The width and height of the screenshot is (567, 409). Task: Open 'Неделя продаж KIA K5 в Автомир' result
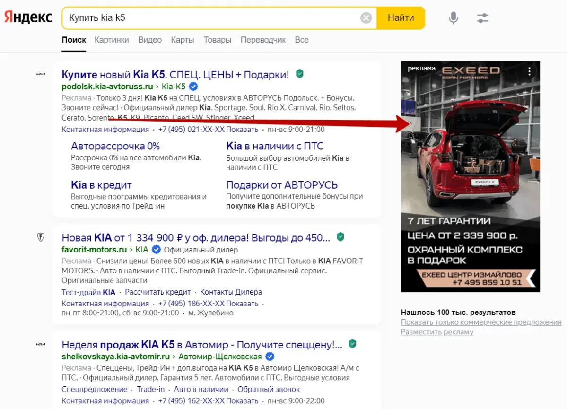coord(202,345)
